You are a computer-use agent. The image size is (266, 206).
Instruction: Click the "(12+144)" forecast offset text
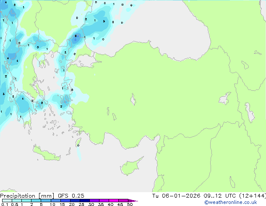coord(253,196)
